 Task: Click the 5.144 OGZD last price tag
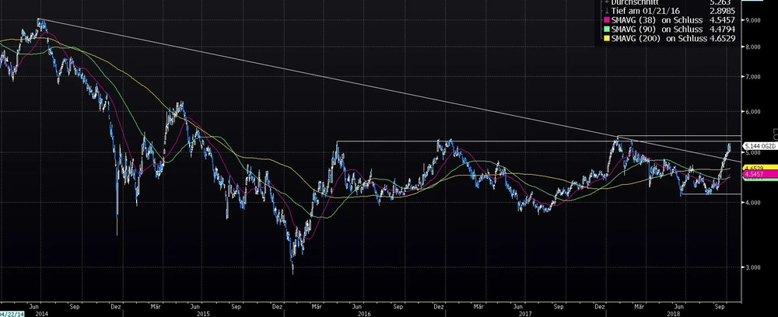pos(760,145)
